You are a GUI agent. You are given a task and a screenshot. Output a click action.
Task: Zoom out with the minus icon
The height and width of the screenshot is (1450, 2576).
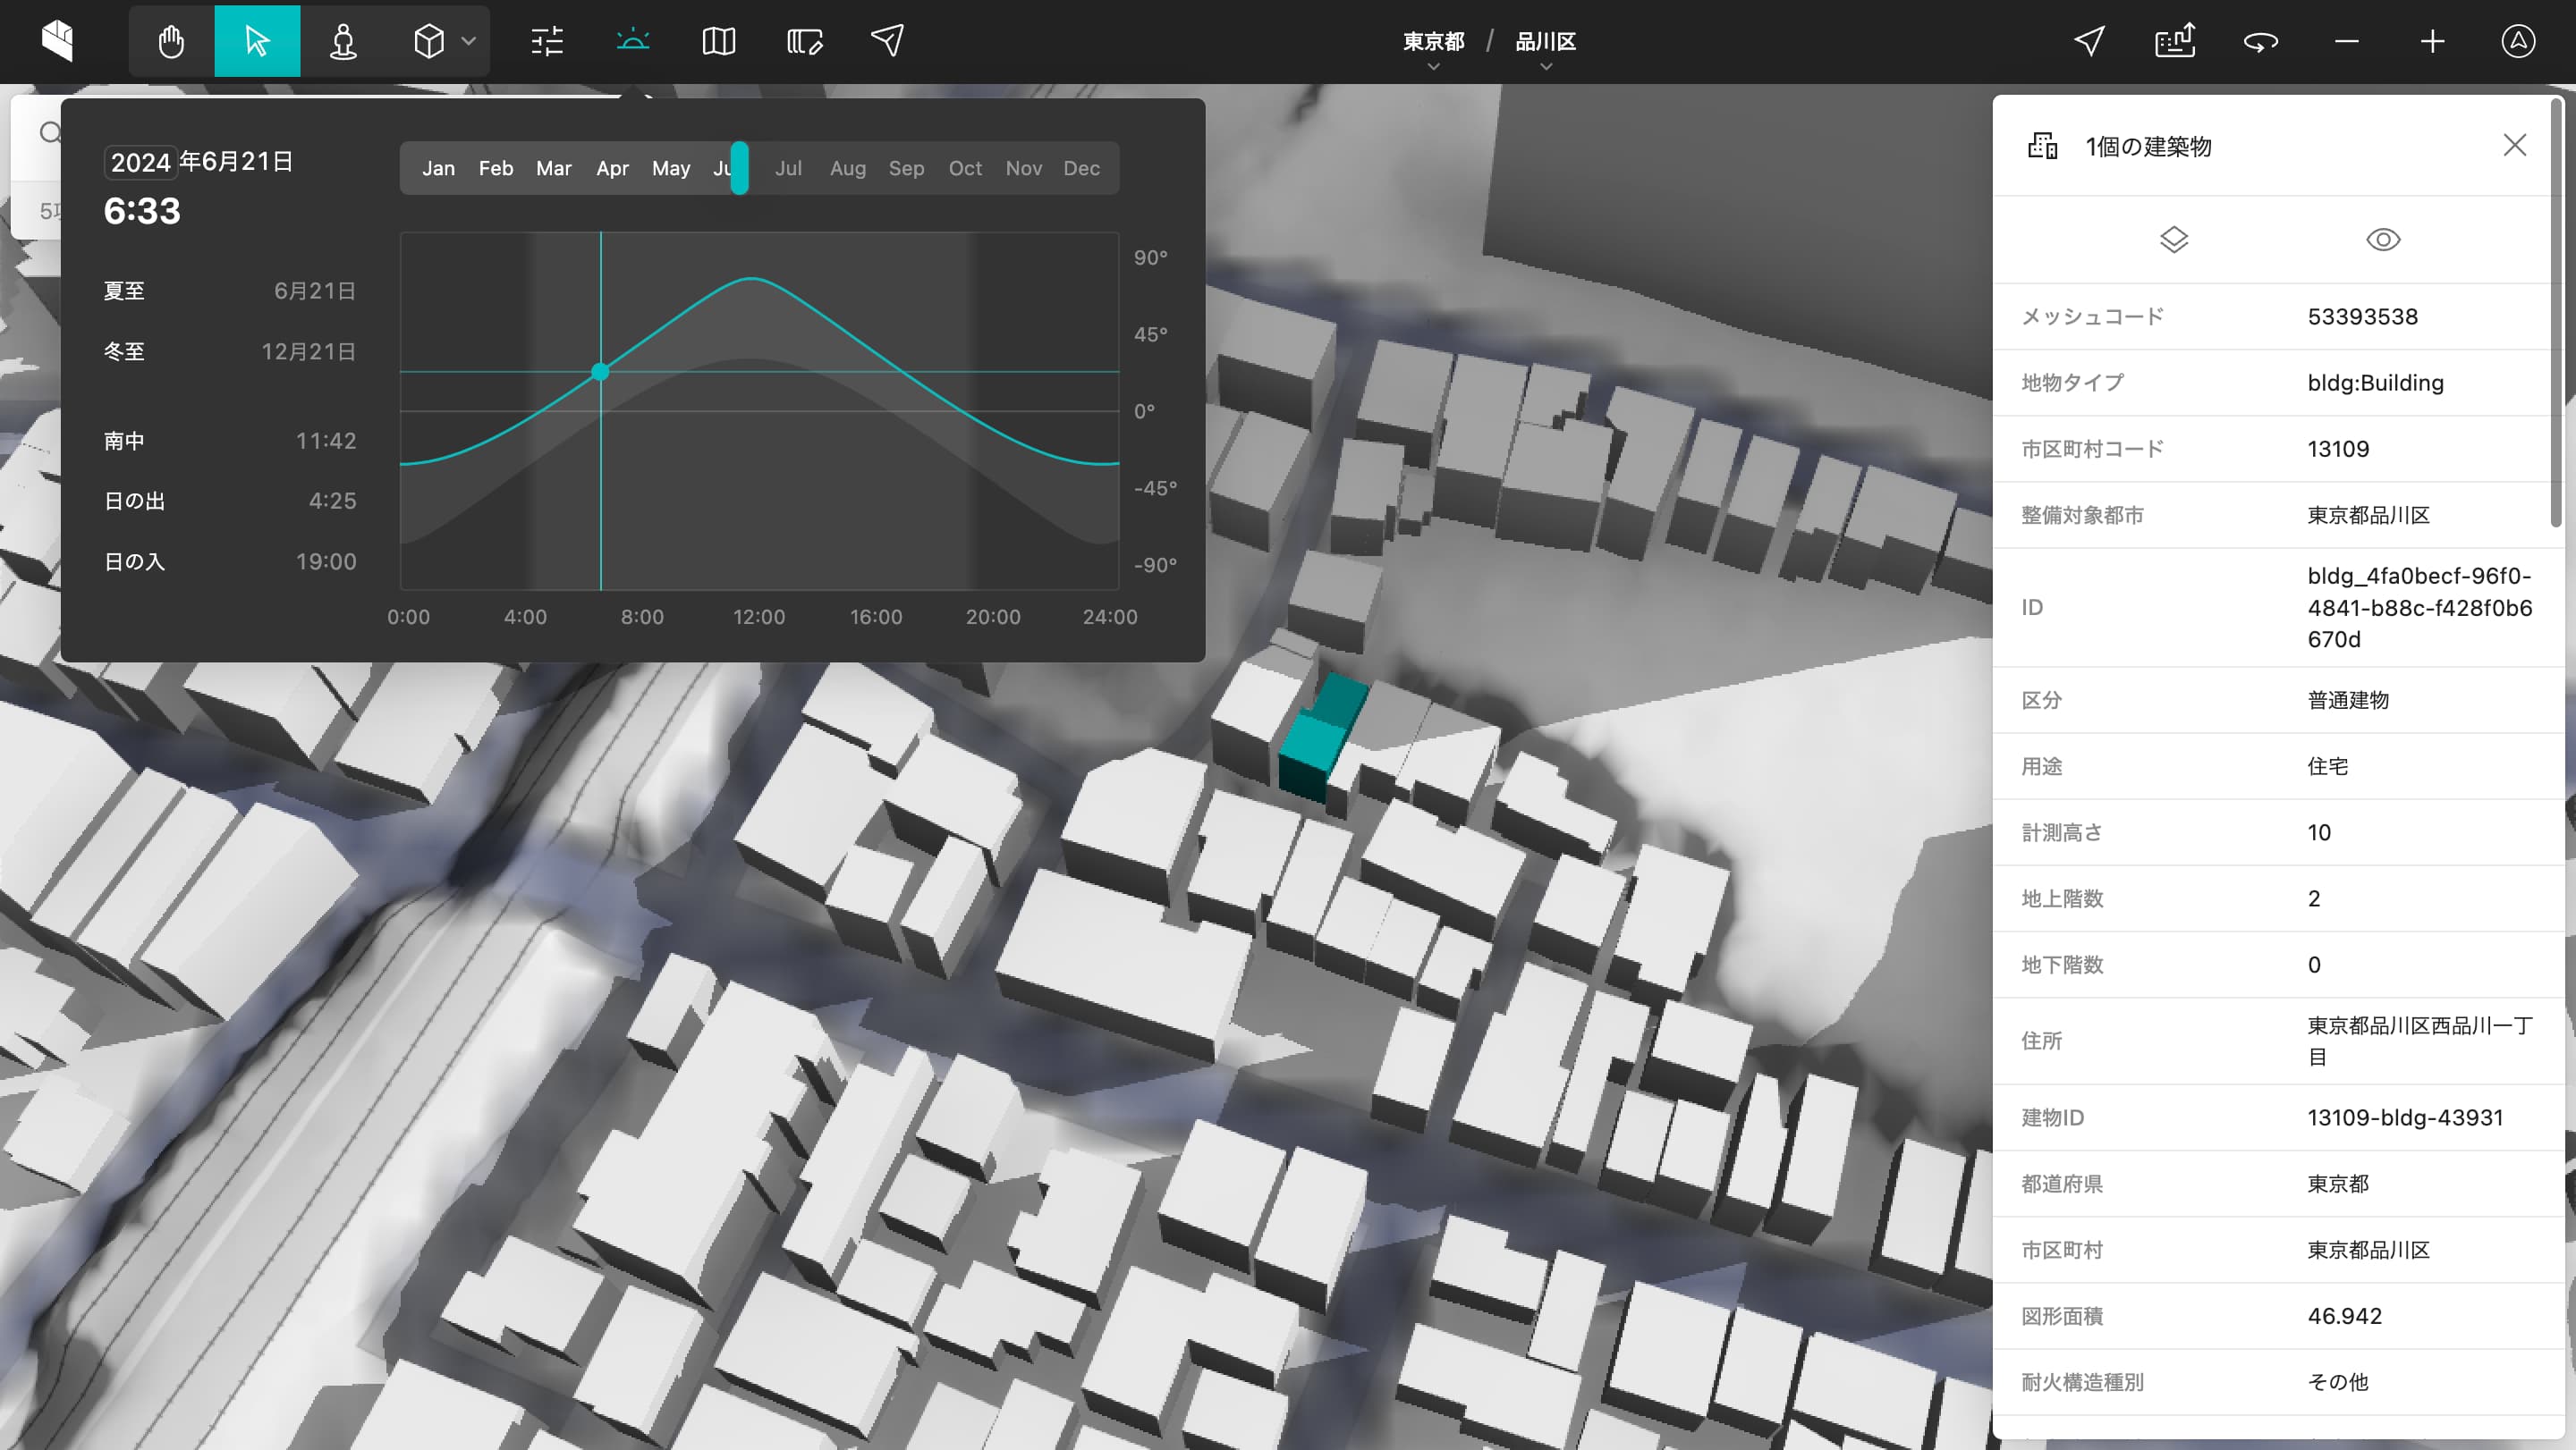click(x=2346, y=41)
